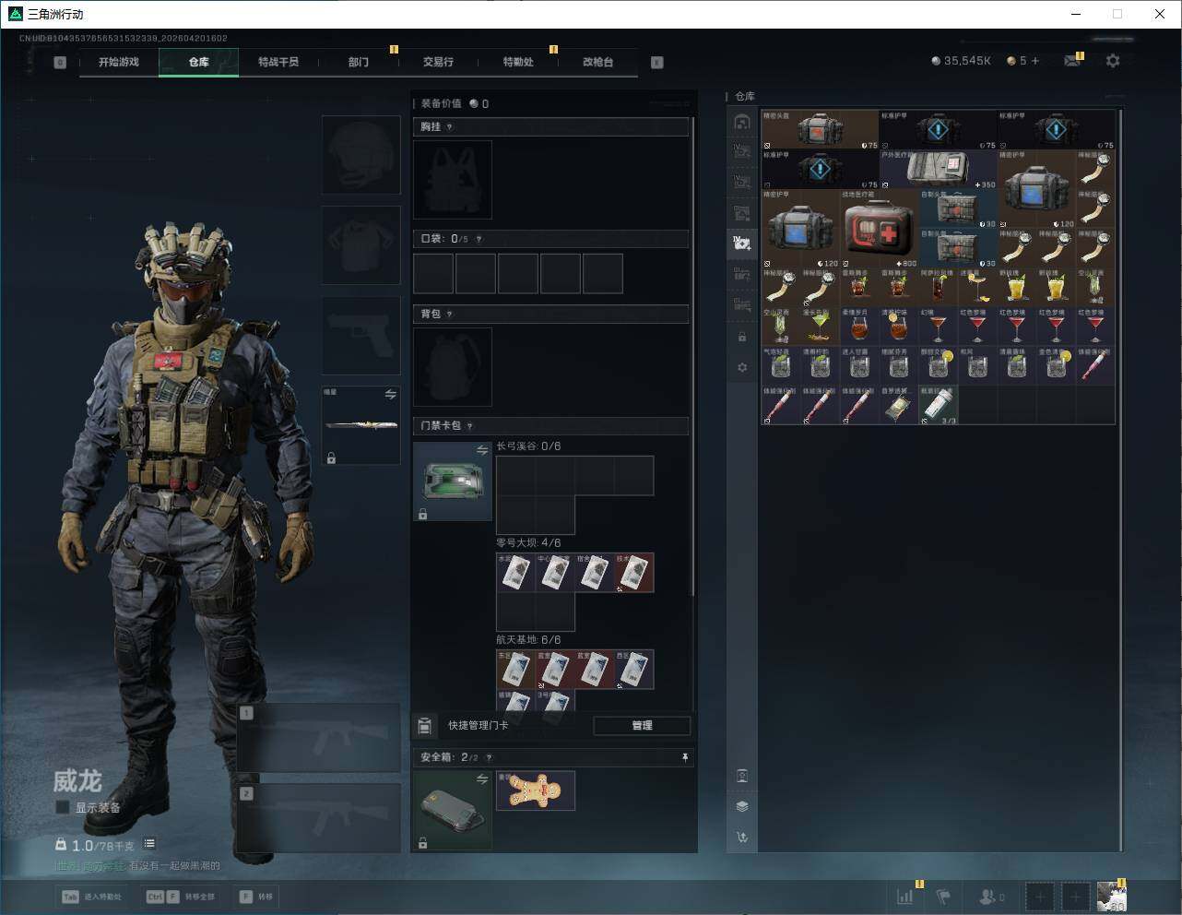This screenshot has height=915, width=1182.
Task: Open the player avatar in bottom bar
Action: click(x=1111, y=897)
